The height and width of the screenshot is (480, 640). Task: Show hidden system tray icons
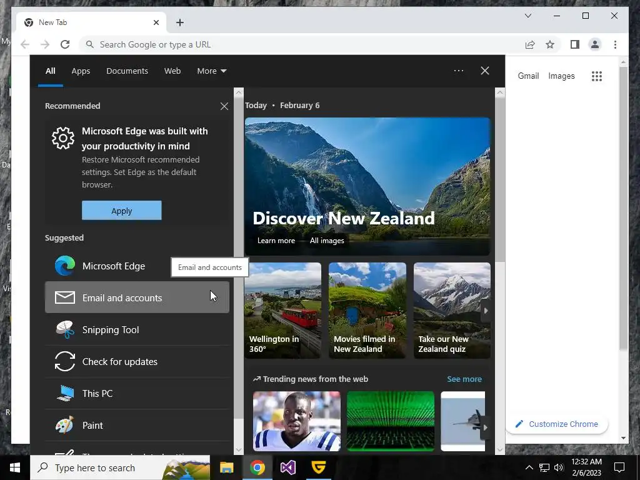[529, 467]
